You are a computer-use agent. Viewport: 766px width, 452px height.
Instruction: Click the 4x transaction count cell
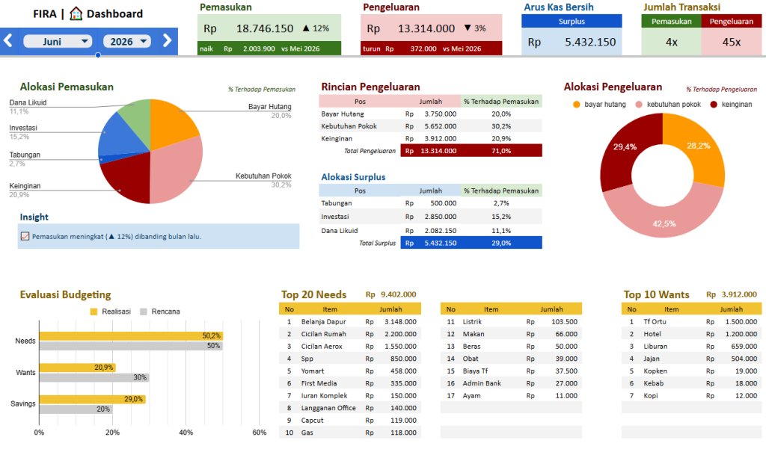pyautogui.click(x=671, y=42)
